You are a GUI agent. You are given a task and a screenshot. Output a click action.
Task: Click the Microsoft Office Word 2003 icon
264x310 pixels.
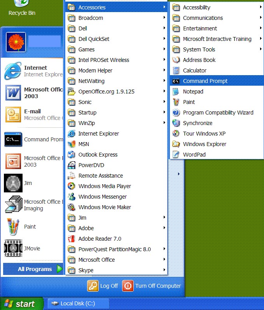(13, 93)
